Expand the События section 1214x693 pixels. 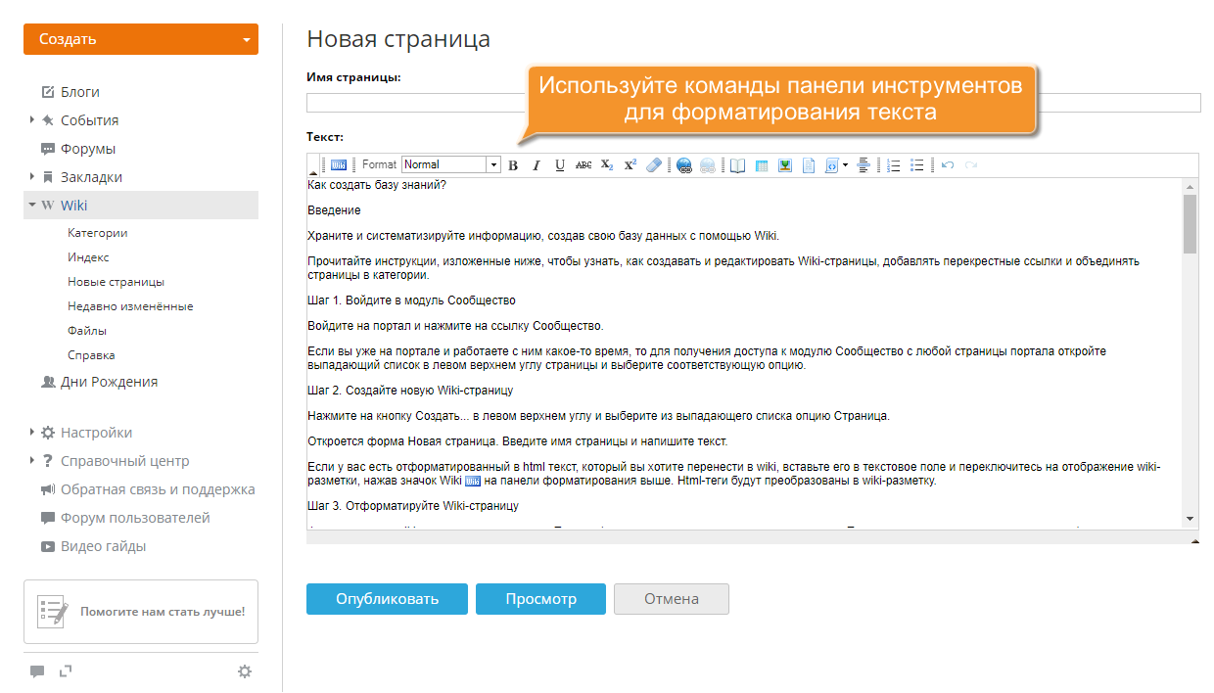tap(32, 119)
